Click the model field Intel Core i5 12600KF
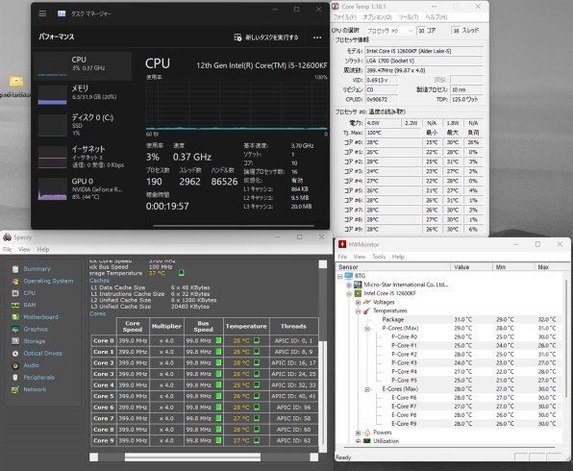Image resolution: width=573 pixels, height=471 pixels. tap(424, 51)
